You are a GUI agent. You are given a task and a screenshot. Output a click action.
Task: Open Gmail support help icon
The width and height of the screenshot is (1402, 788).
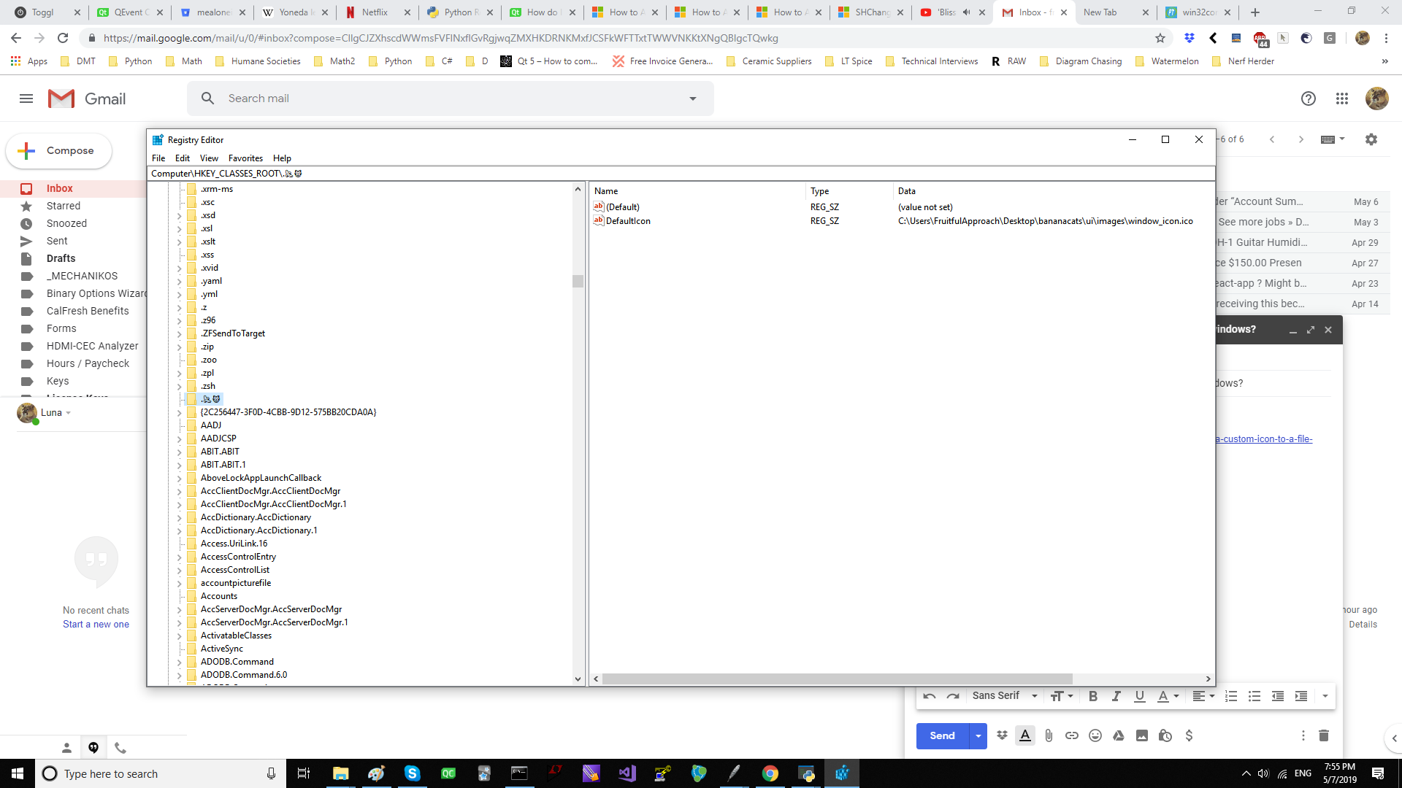(x=1309, y=98)
